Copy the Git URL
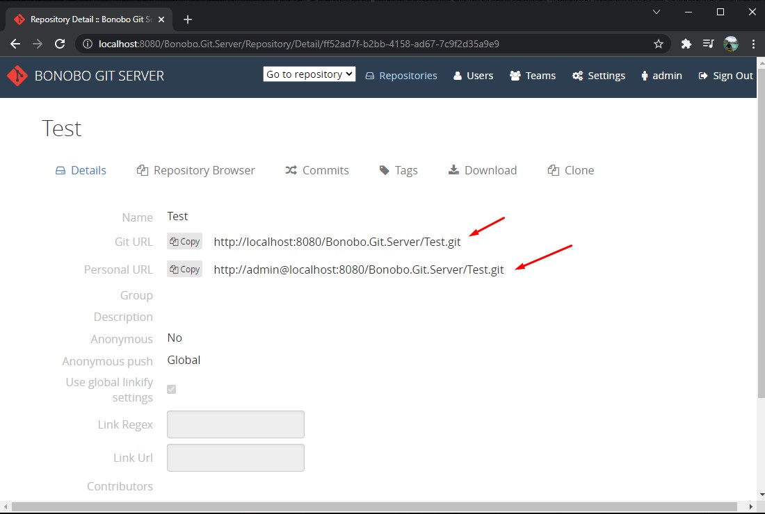Screen dimensions: 765x514 click(x=184, y=242)
